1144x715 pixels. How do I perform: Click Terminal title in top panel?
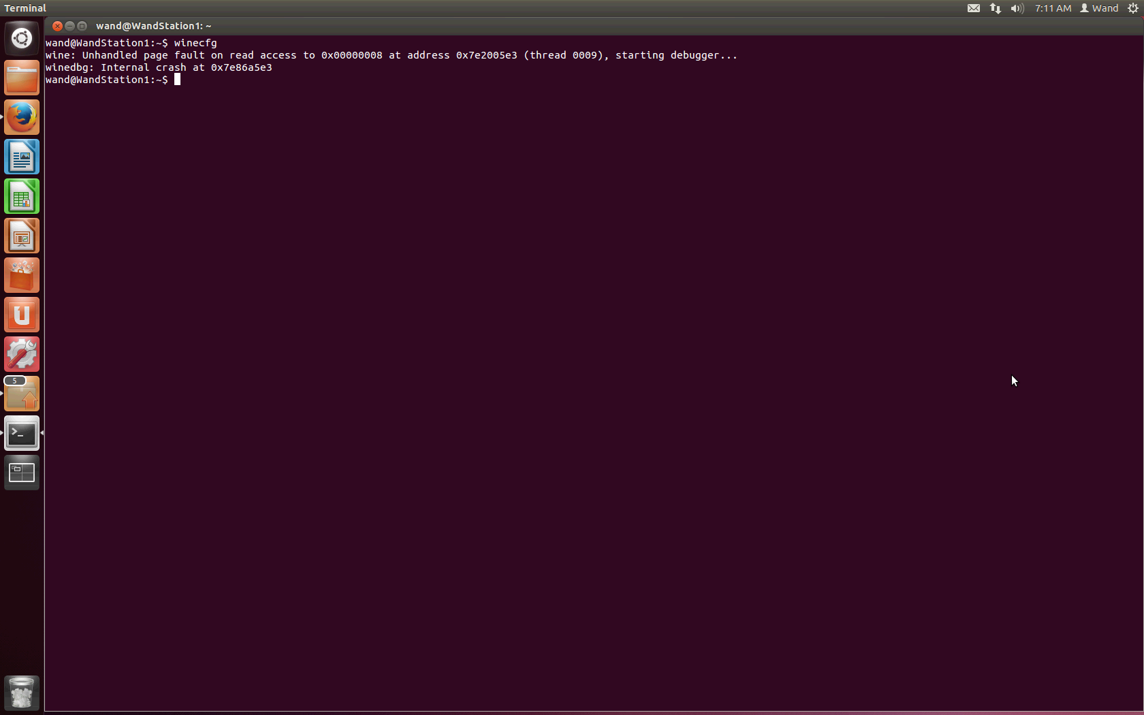coord(25,8)
